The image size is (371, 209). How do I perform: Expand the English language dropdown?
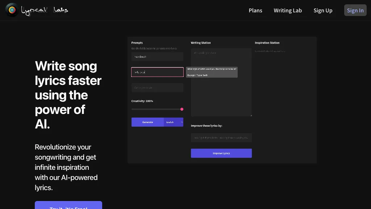(174, 122)
